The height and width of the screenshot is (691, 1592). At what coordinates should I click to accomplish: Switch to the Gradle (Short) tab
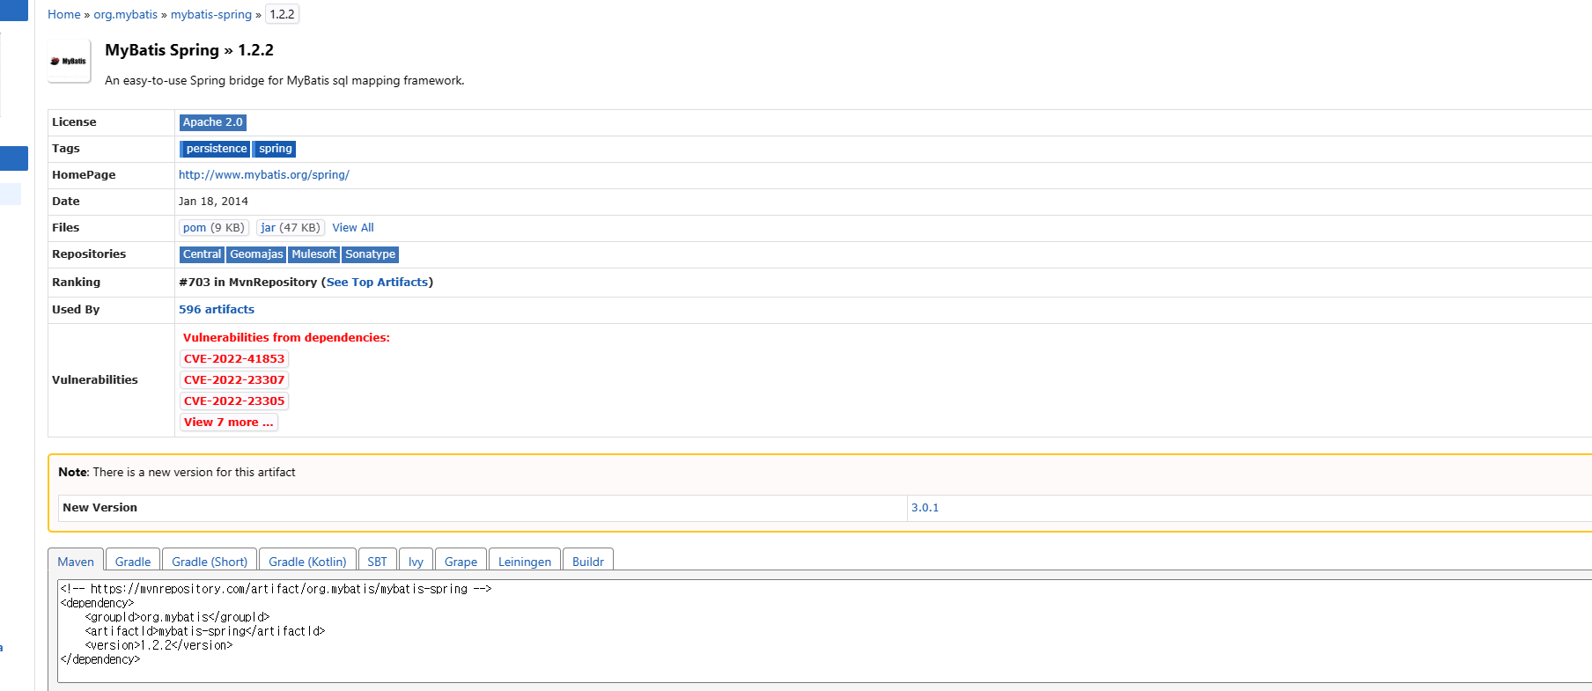click(210, 561)
